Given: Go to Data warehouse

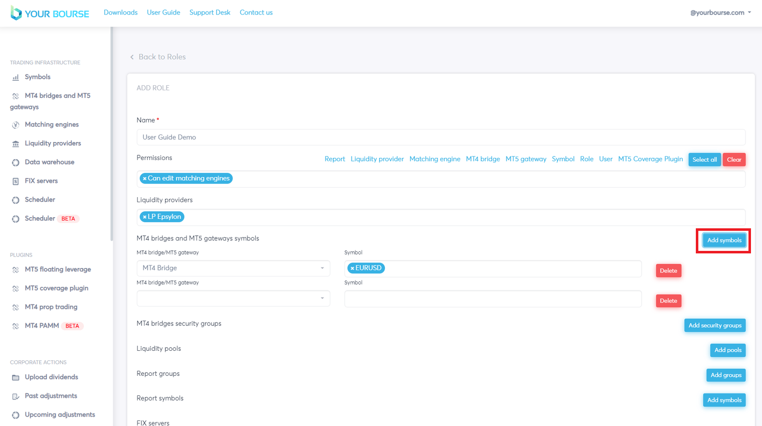Looking at the screenshot, I should pos(50,163).
